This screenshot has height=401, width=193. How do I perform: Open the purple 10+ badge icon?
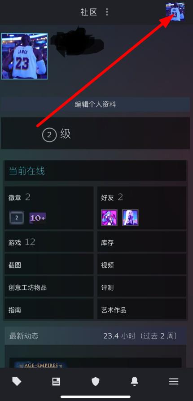pos(38,218)
